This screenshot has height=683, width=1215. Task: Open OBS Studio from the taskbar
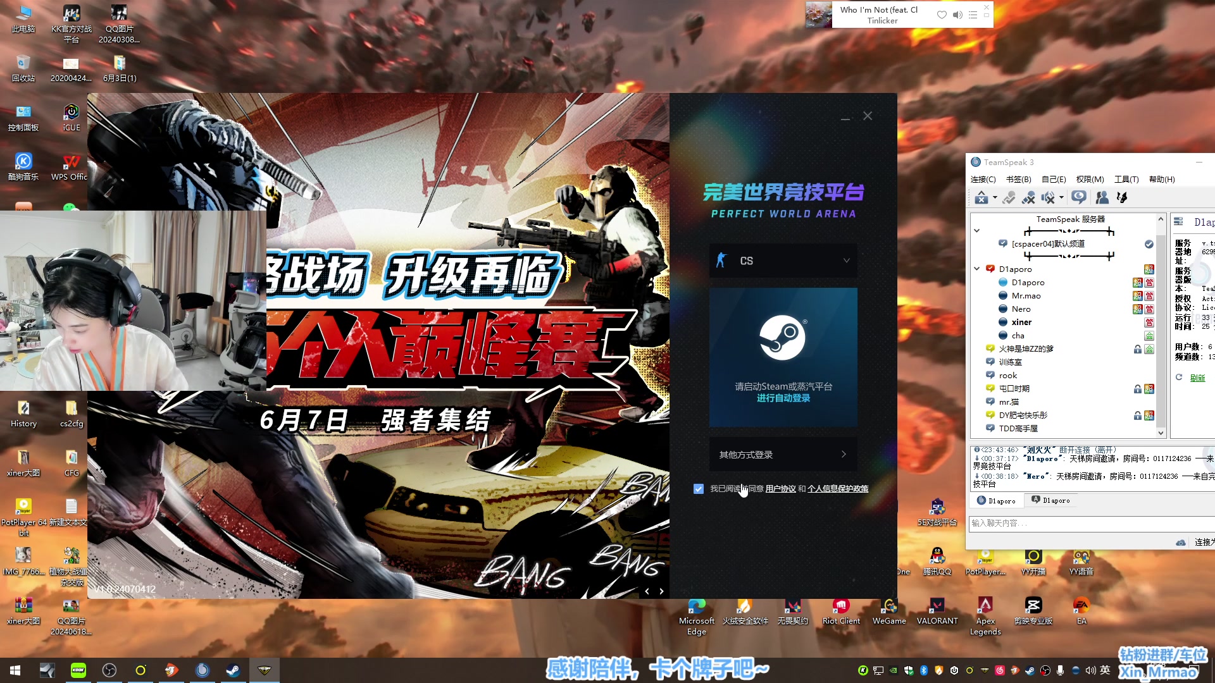(x=109, y=670)
